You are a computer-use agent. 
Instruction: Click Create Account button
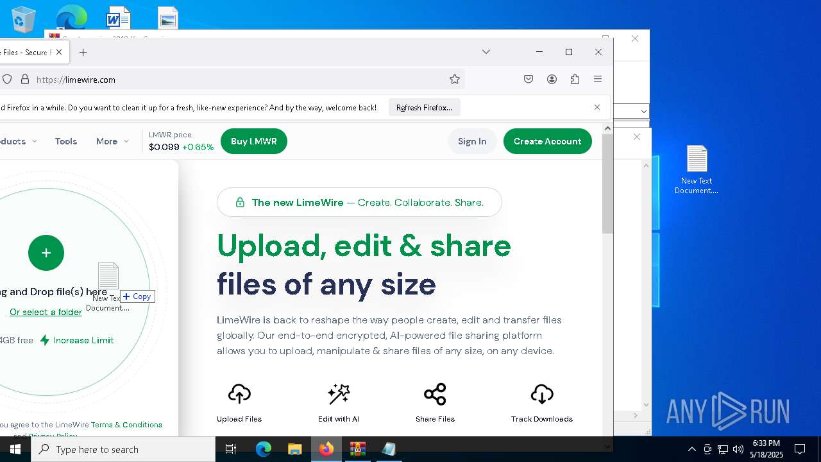pos(548,141)
